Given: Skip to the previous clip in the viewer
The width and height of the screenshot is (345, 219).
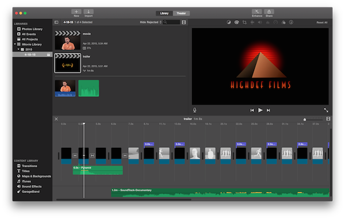Looking at the screenshot, I should [x=252, y=110].
